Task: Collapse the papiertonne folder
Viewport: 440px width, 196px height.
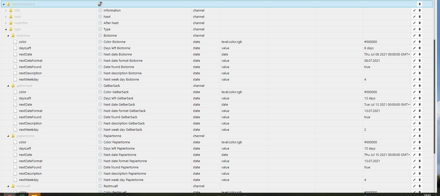Action: coord(8,136)
